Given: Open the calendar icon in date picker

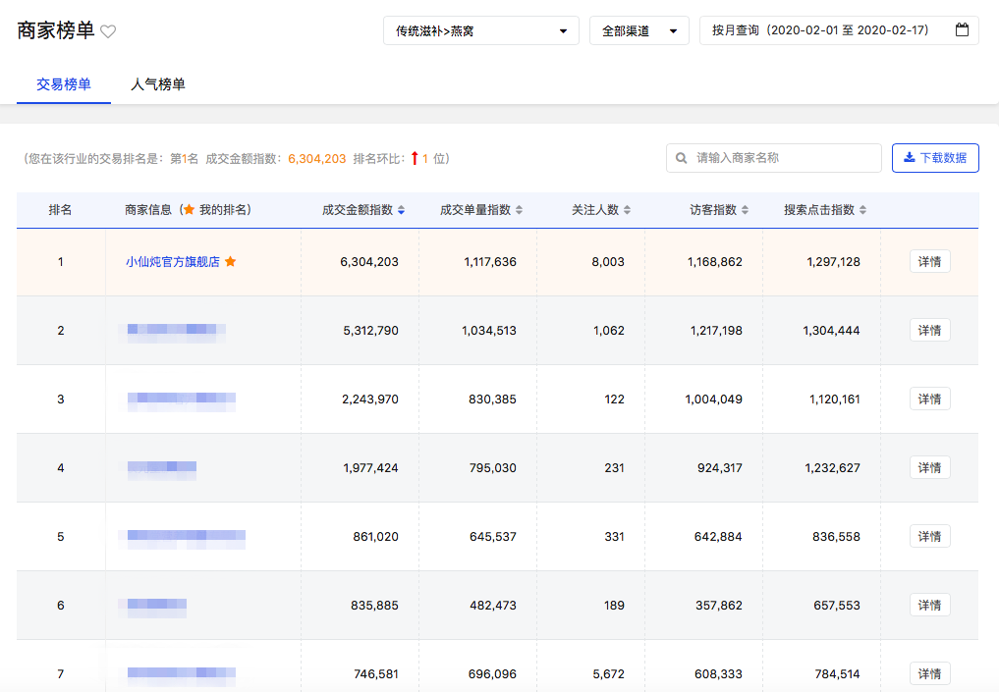Looking at the screenshot, I should coord(962,30).
